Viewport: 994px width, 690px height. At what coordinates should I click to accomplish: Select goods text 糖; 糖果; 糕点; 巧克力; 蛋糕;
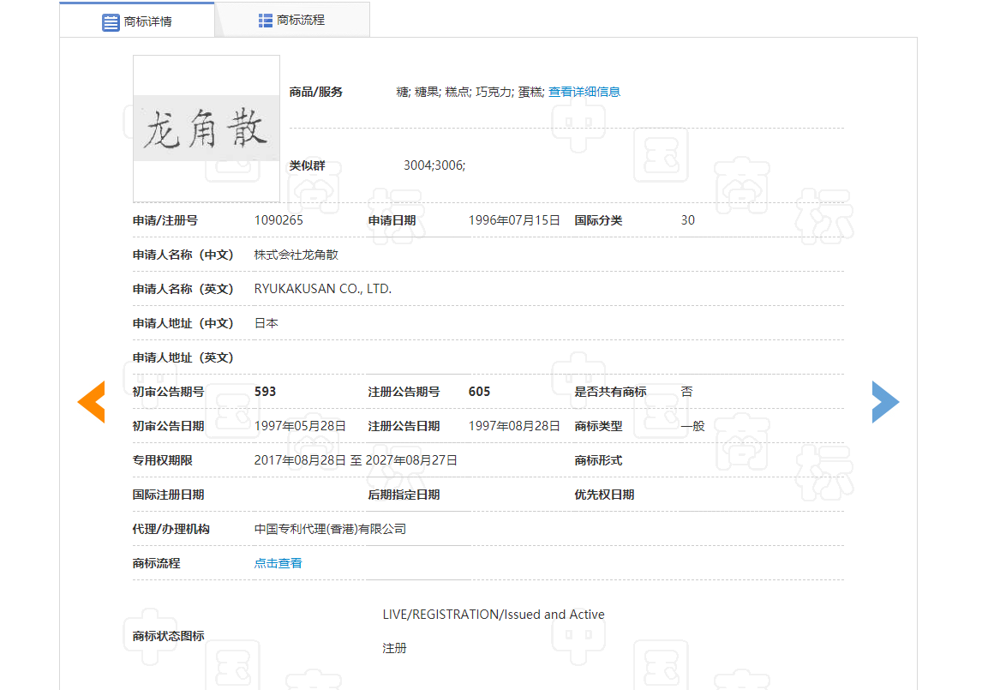[x=470, y=92]
